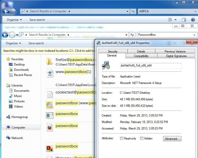198x158 pixels.
Task: Click forward arrow in ASPCA search window
Action: tap(13, 11)
